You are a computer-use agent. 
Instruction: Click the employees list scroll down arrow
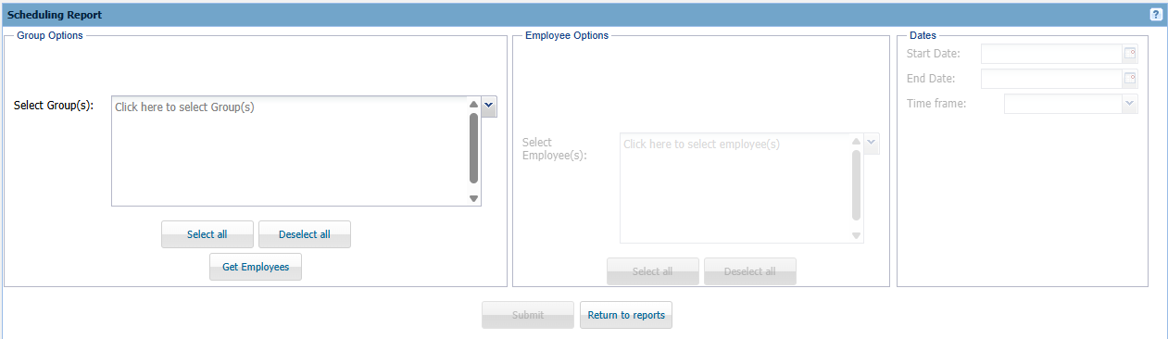pos(857,235)
